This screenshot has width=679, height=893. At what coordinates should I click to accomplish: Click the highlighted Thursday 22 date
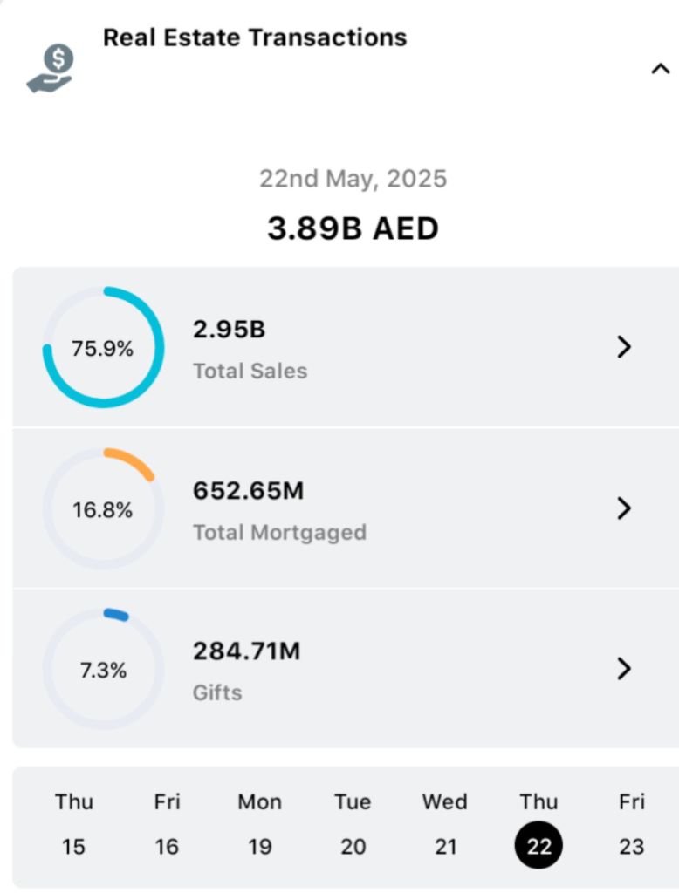(538, 844)
